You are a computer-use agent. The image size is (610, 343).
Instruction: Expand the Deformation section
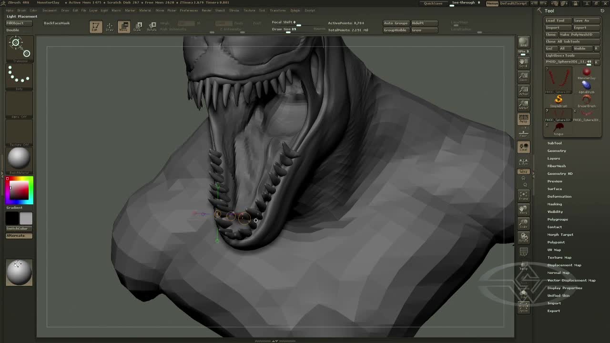(x=559, y=196)
